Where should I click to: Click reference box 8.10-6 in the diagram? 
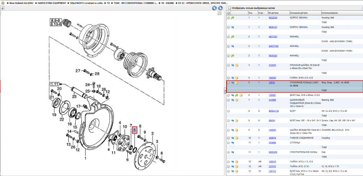56,24
